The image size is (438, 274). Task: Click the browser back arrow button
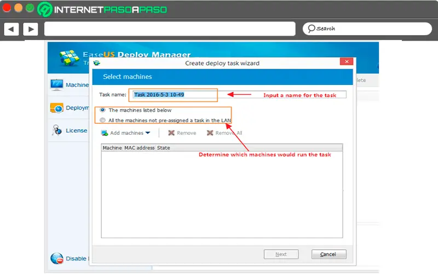tap(11, 29)
